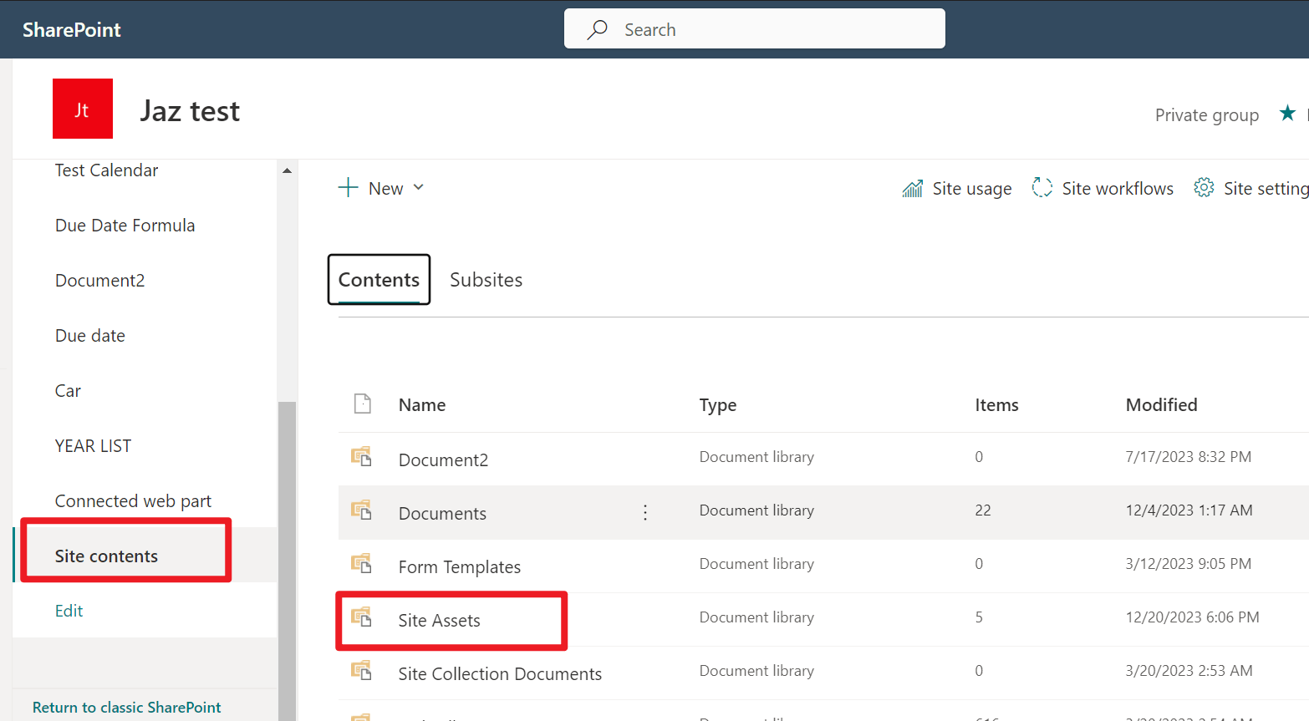The image size is (1309, 721).
Task: Select the Contents tab
Action: click(378, 279)
